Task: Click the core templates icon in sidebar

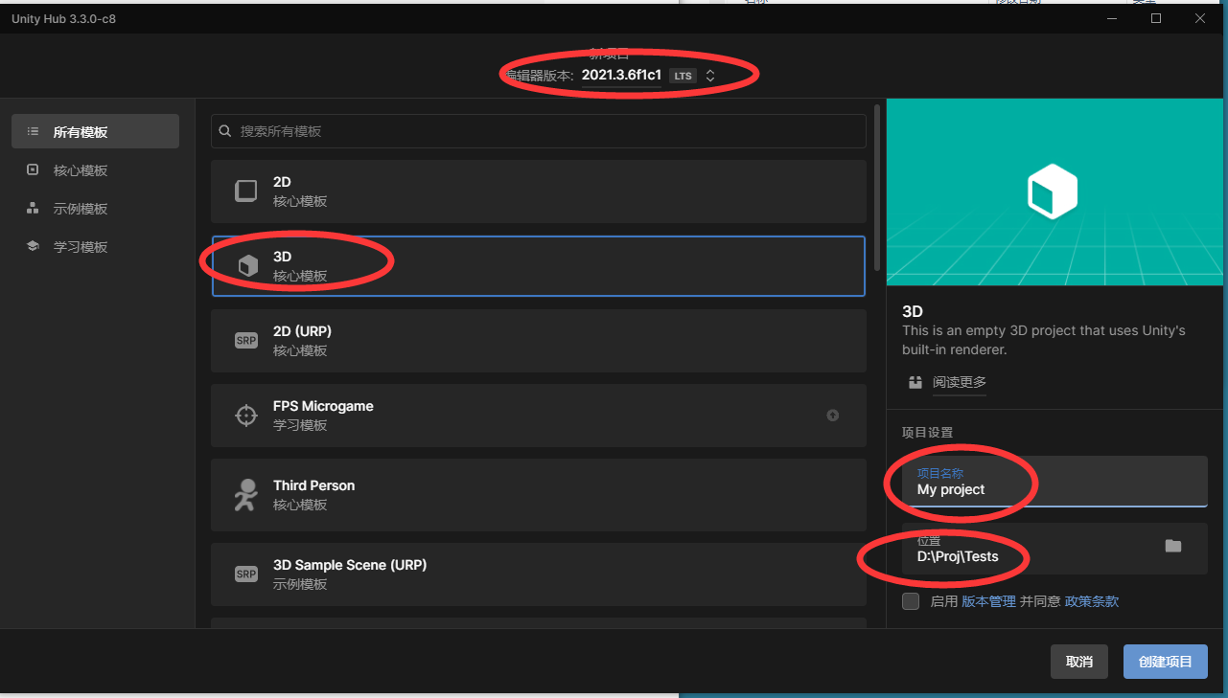Action: tap(33, 169)
